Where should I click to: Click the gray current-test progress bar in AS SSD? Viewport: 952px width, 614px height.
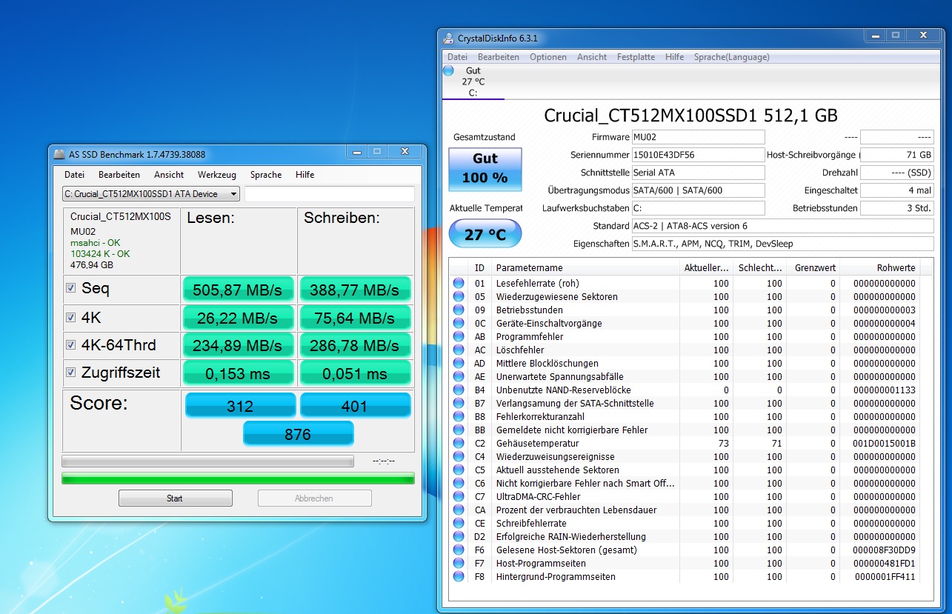(x=207, y=461)
